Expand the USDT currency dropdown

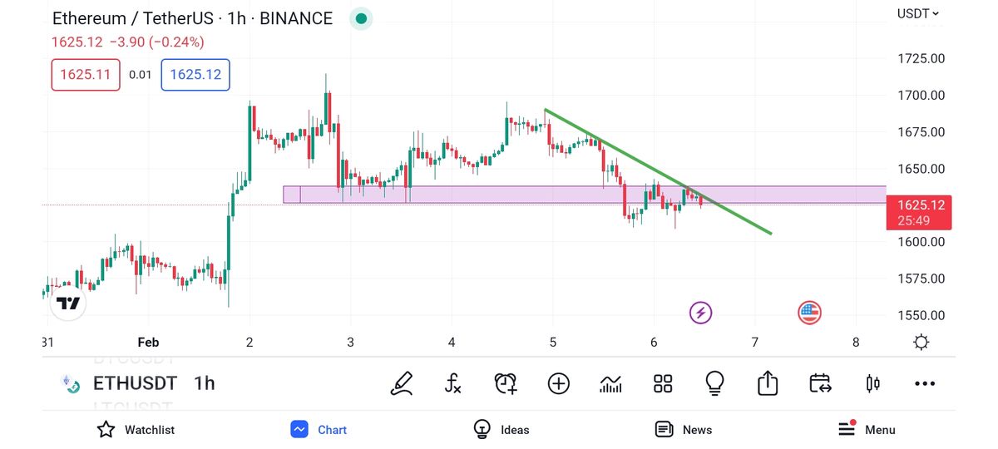[918, 13]
